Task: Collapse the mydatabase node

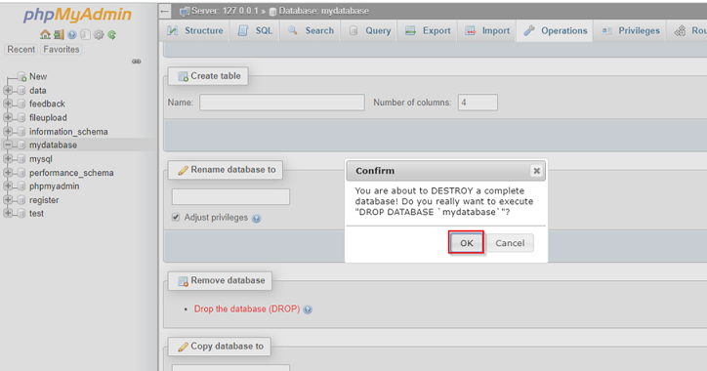Action: [x=8, y=144]
